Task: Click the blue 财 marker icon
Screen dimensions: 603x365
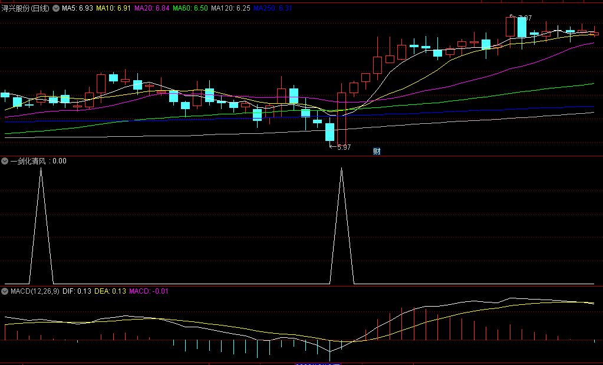Action: point(377,151)
